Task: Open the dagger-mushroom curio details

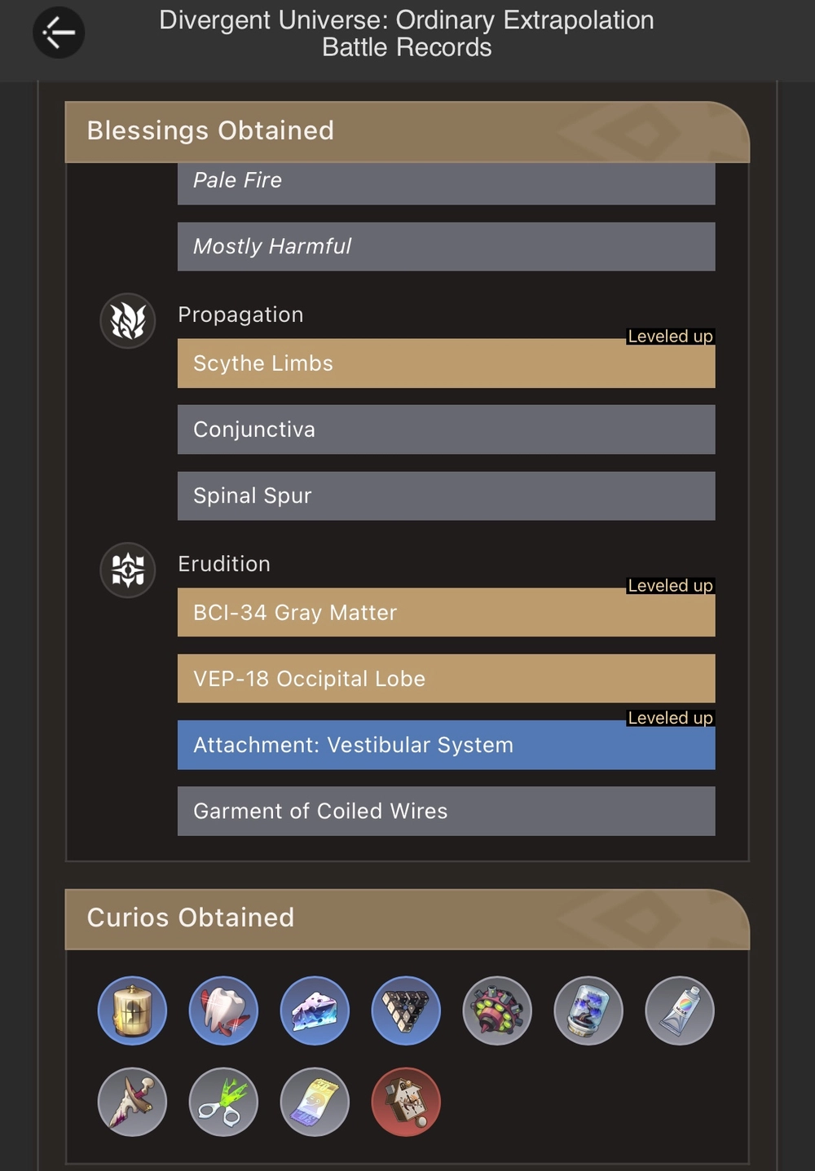Action: (x=132, y=1102)
